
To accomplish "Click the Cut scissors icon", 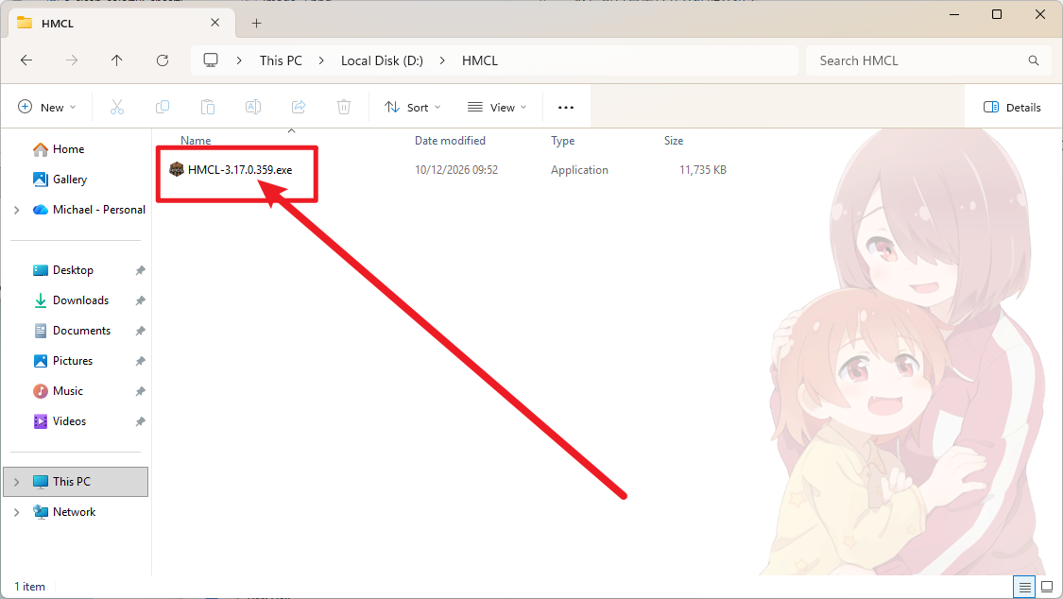I will click(117, 107).
